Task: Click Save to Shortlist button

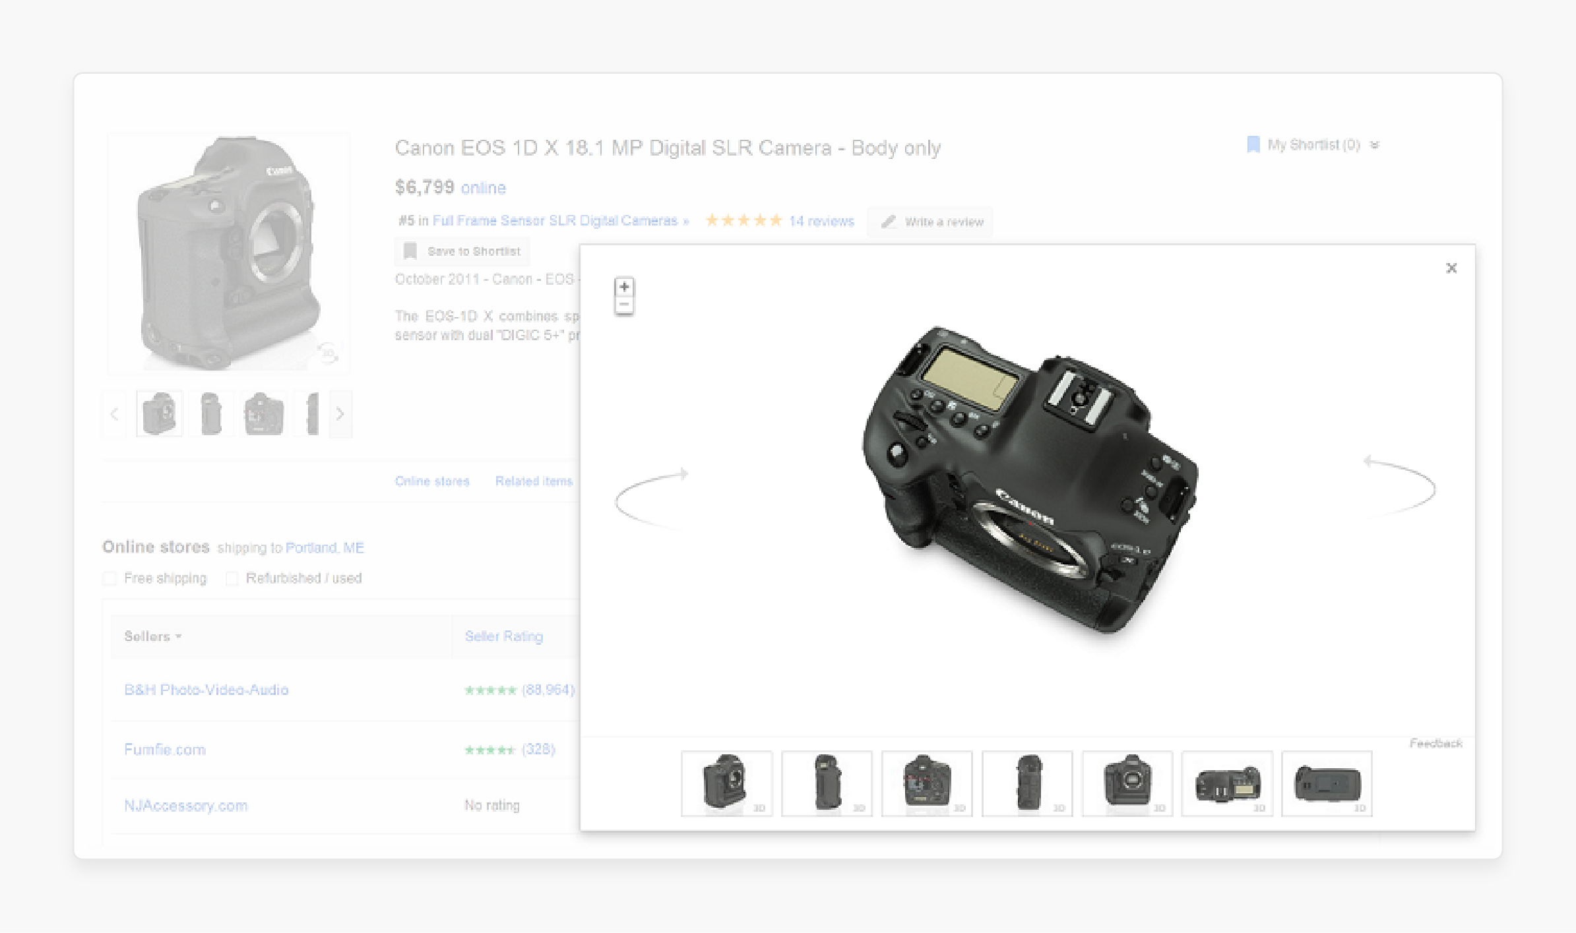Action: click(x=462, y=251)
